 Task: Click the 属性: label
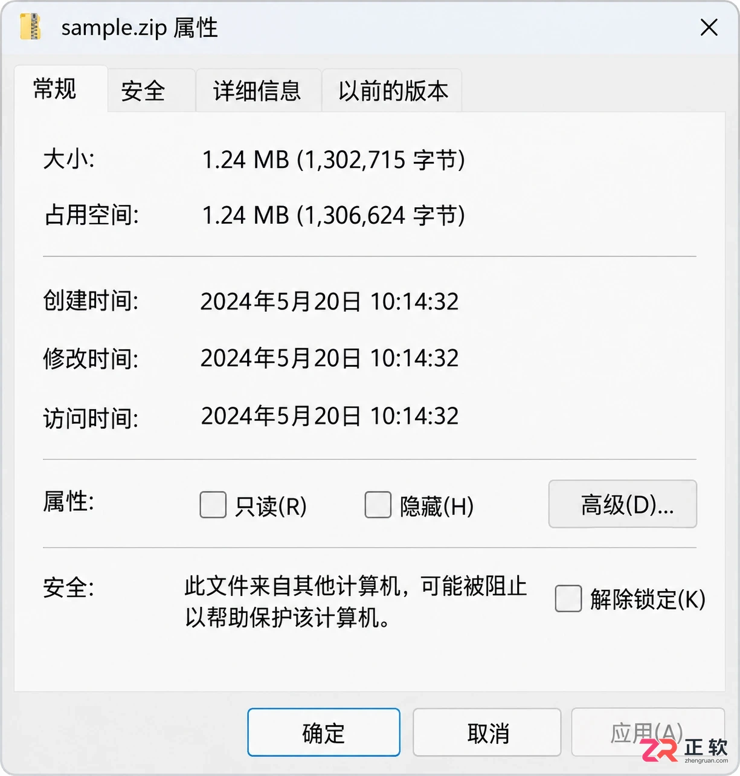point(69,502)
